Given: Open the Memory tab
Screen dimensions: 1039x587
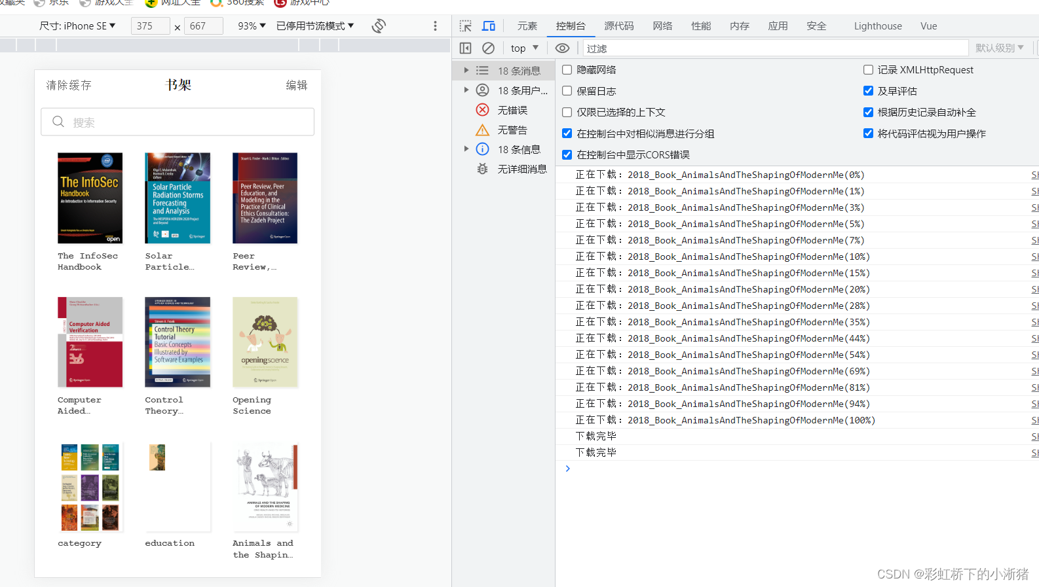Looking at the screenshot, I should [740, 26].
